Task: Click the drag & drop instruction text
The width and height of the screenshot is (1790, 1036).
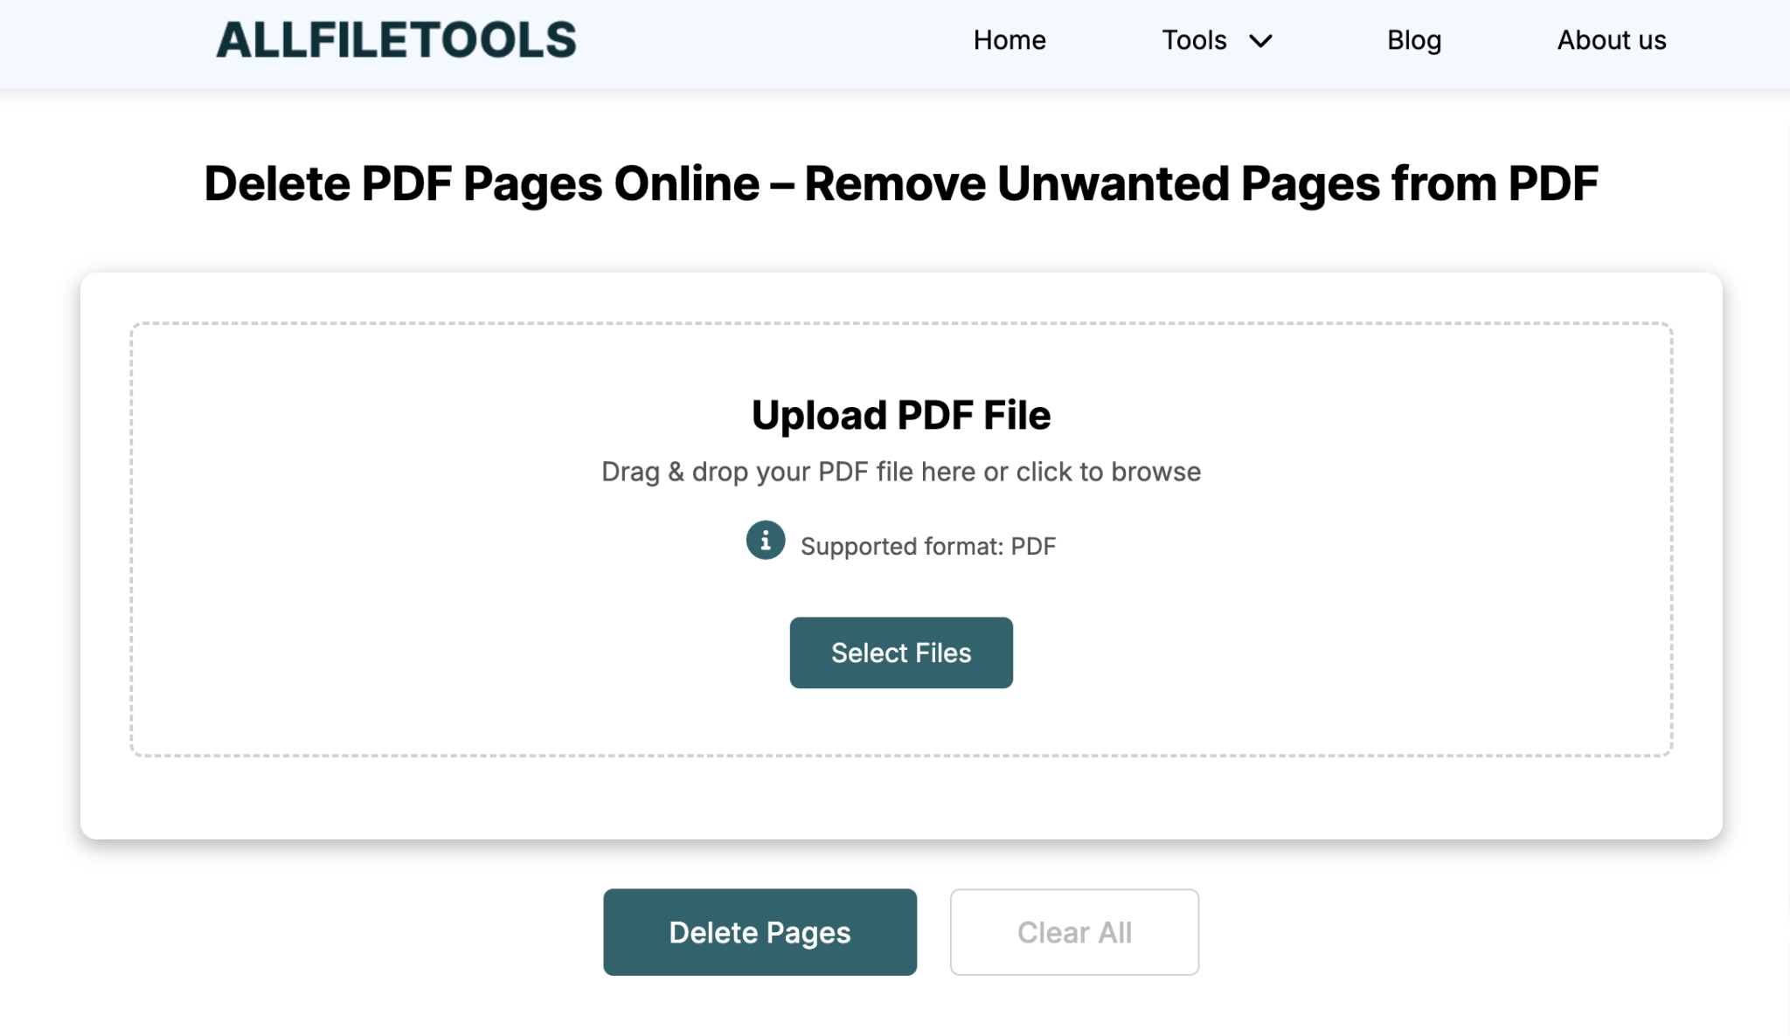Action: [901, 472]
